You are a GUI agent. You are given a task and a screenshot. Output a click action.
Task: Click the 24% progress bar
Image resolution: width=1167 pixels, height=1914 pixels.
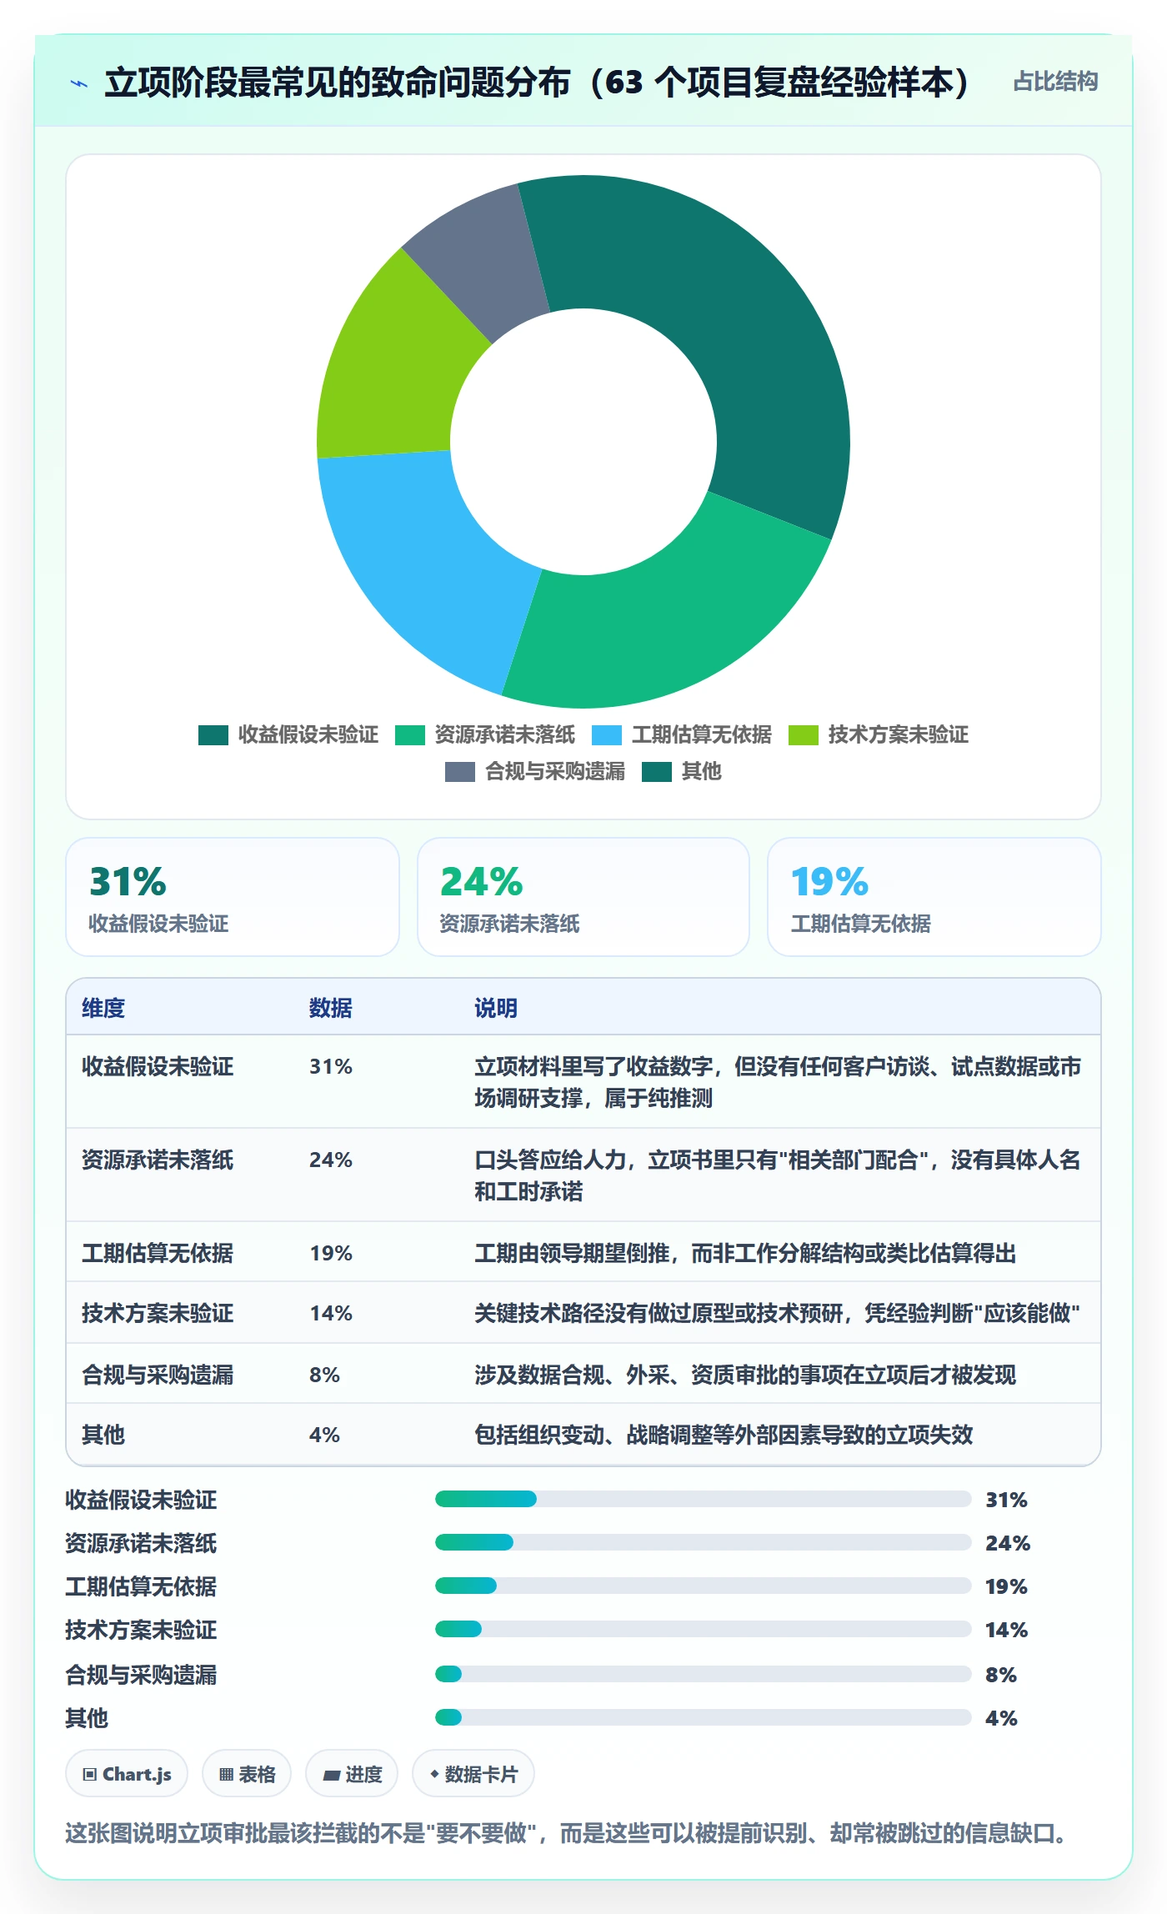pos(704,1542)
